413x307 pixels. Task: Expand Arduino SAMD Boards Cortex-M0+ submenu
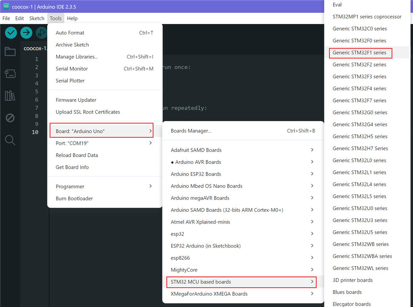pos(243,210)
